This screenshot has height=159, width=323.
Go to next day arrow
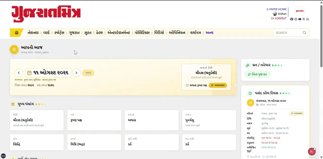coord(76,73)
